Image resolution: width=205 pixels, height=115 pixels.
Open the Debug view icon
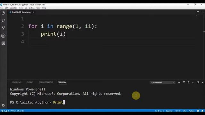(x=4, y=35)
